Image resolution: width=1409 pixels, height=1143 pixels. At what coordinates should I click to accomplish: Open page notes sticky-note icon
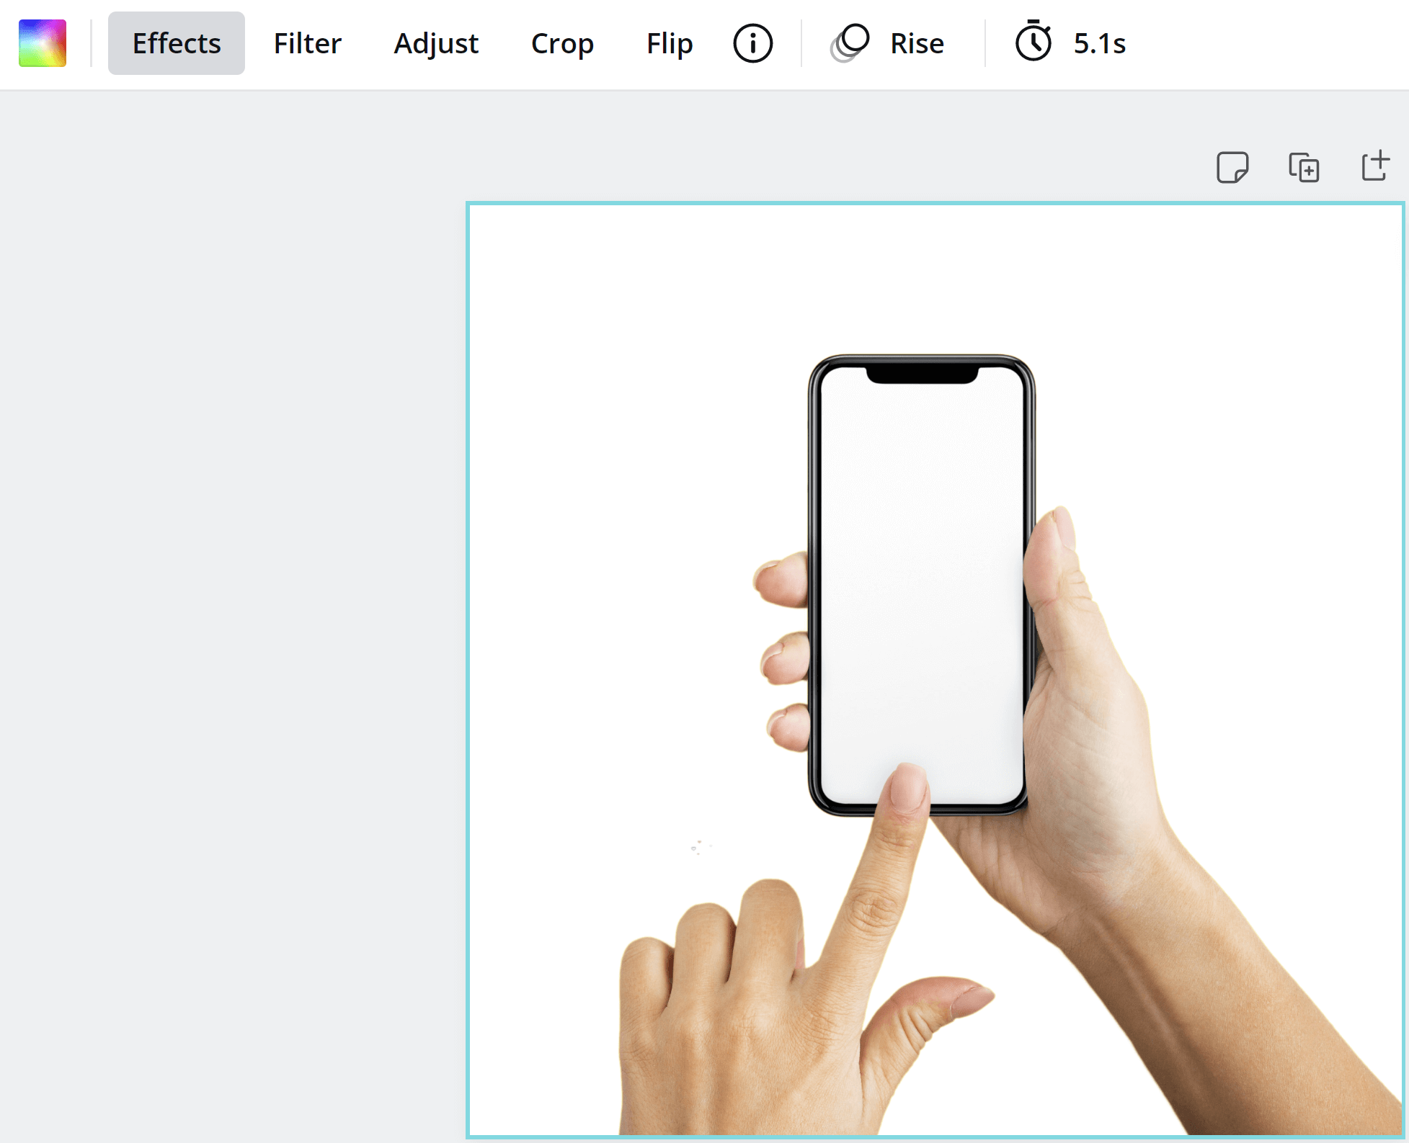tap(1232, 167)
